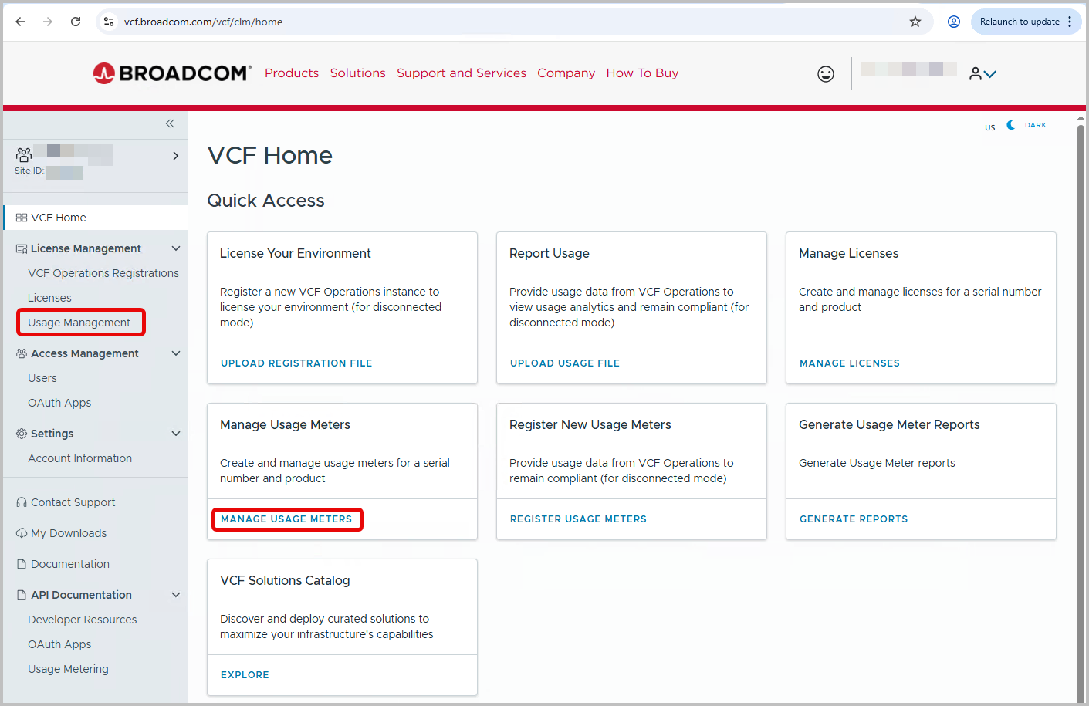Image resolution: width=1089 pixels, height=706 pixels.
Task: Open Developer Resources
Action: click(x=83, y=620)
